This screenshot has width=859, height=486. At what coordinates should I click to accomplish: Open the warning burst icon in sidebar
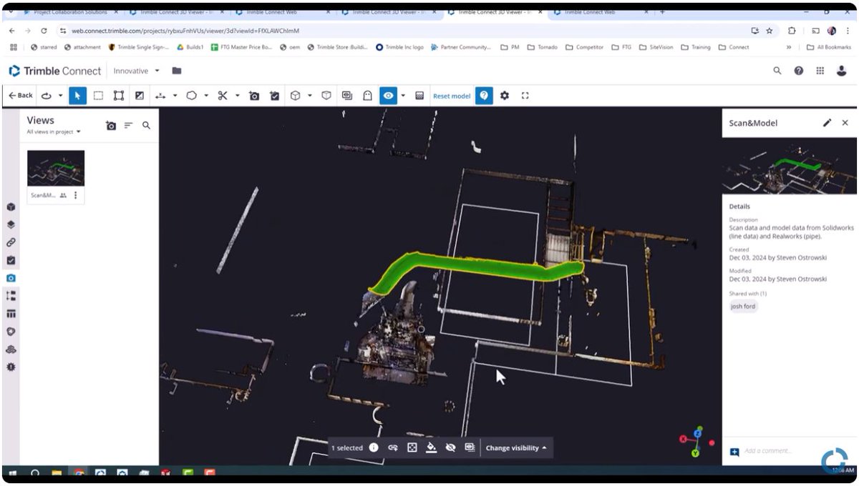click(11, 367)
